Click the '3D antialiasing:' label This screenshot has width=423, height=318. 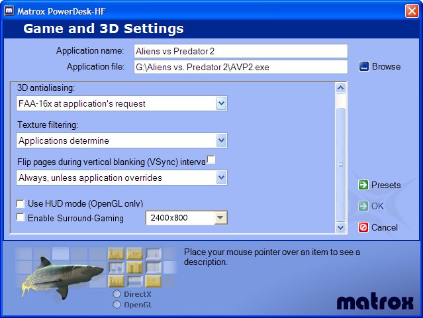coord(46,87)
